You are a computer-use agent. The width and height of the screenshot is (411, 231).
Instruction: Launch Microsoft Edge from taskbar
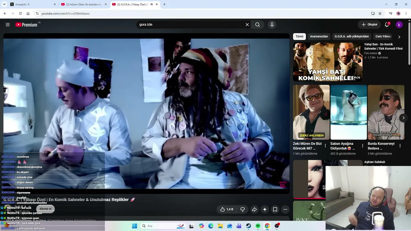tap(211, 226)
